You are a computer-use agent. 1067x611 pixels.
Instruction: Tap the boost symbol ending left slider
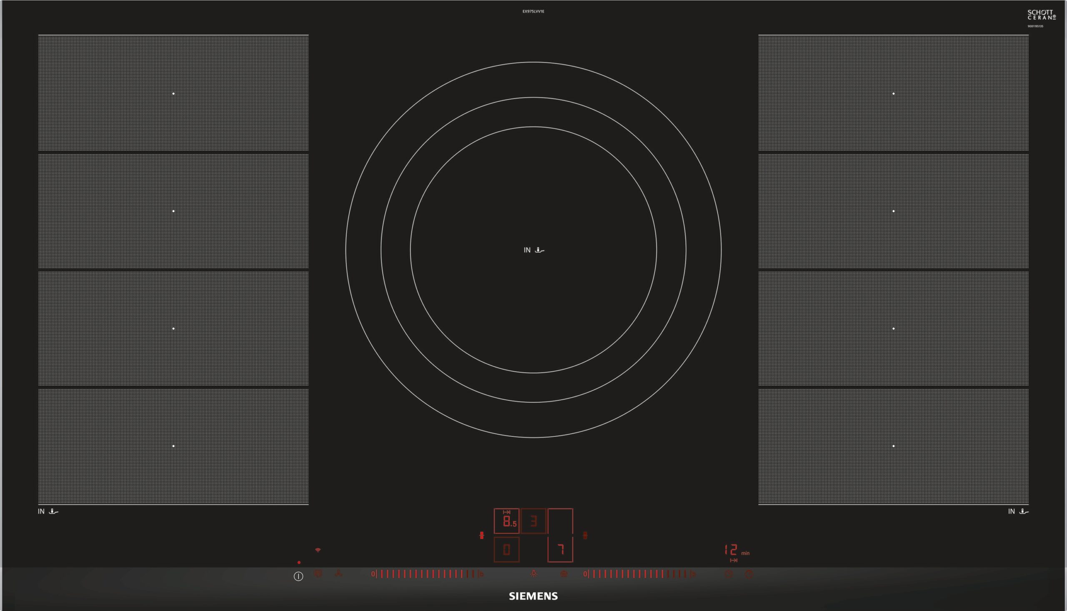pos(482,574)
